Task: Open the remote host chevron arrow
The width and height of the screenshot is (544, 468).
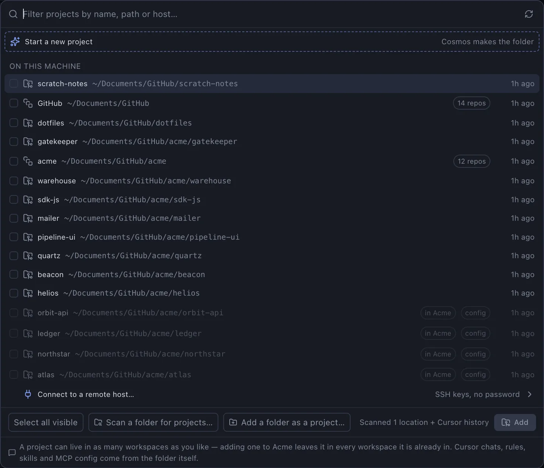Action: [530, 394]
